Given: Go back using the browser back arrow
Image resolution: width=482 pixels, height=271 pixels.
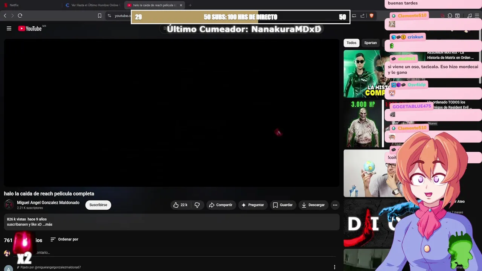Looking at the screenshot, I should click(5, 15).
